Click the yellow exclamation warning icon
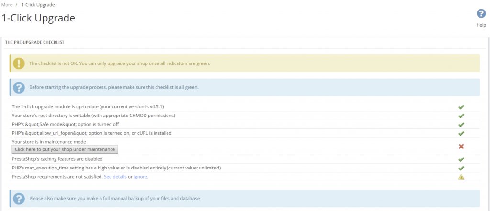Image resolution: width=490 pixels, height=211 pixels. [x=19, y=63]
